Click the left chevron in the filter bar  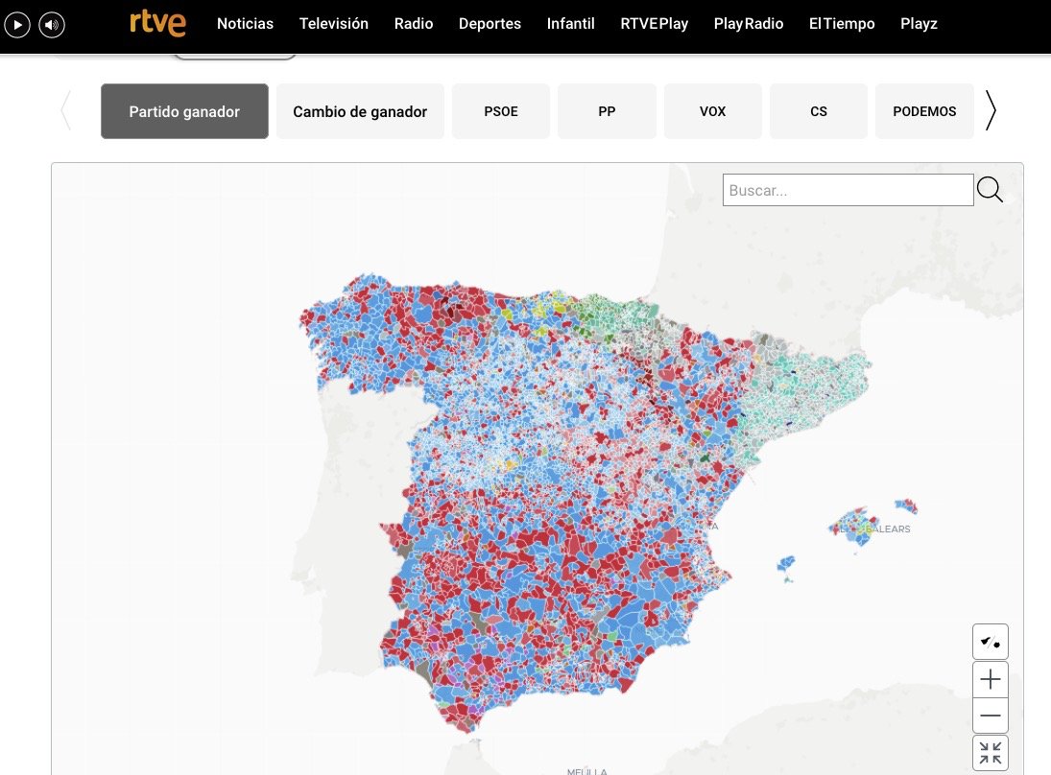coord(65,110)
